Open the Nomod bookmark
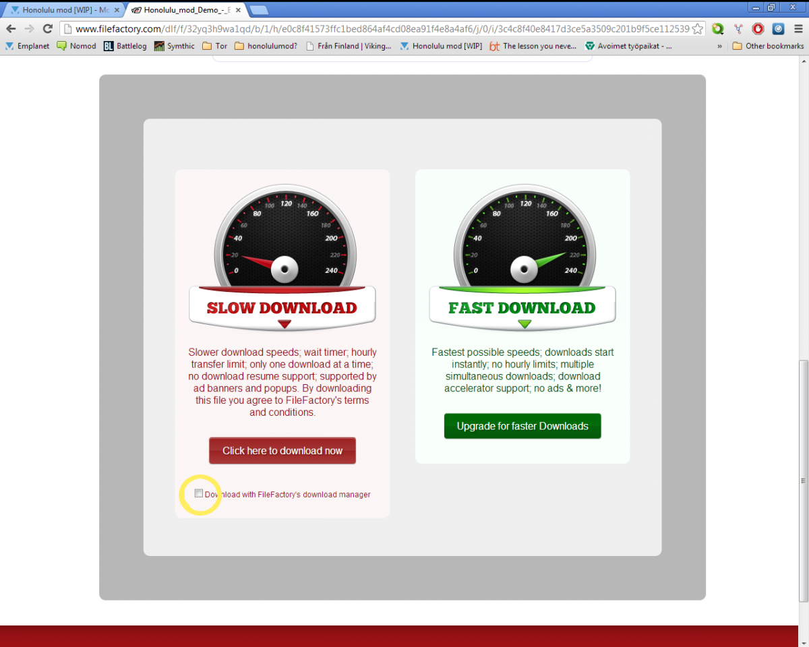Screen dimensions: 809x647 pos(77,47)
